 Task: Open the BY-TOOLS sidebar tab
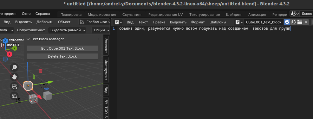pos(106,108)
